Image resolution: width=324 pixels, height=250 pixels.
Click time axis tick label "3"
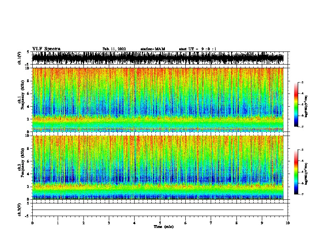109,223
